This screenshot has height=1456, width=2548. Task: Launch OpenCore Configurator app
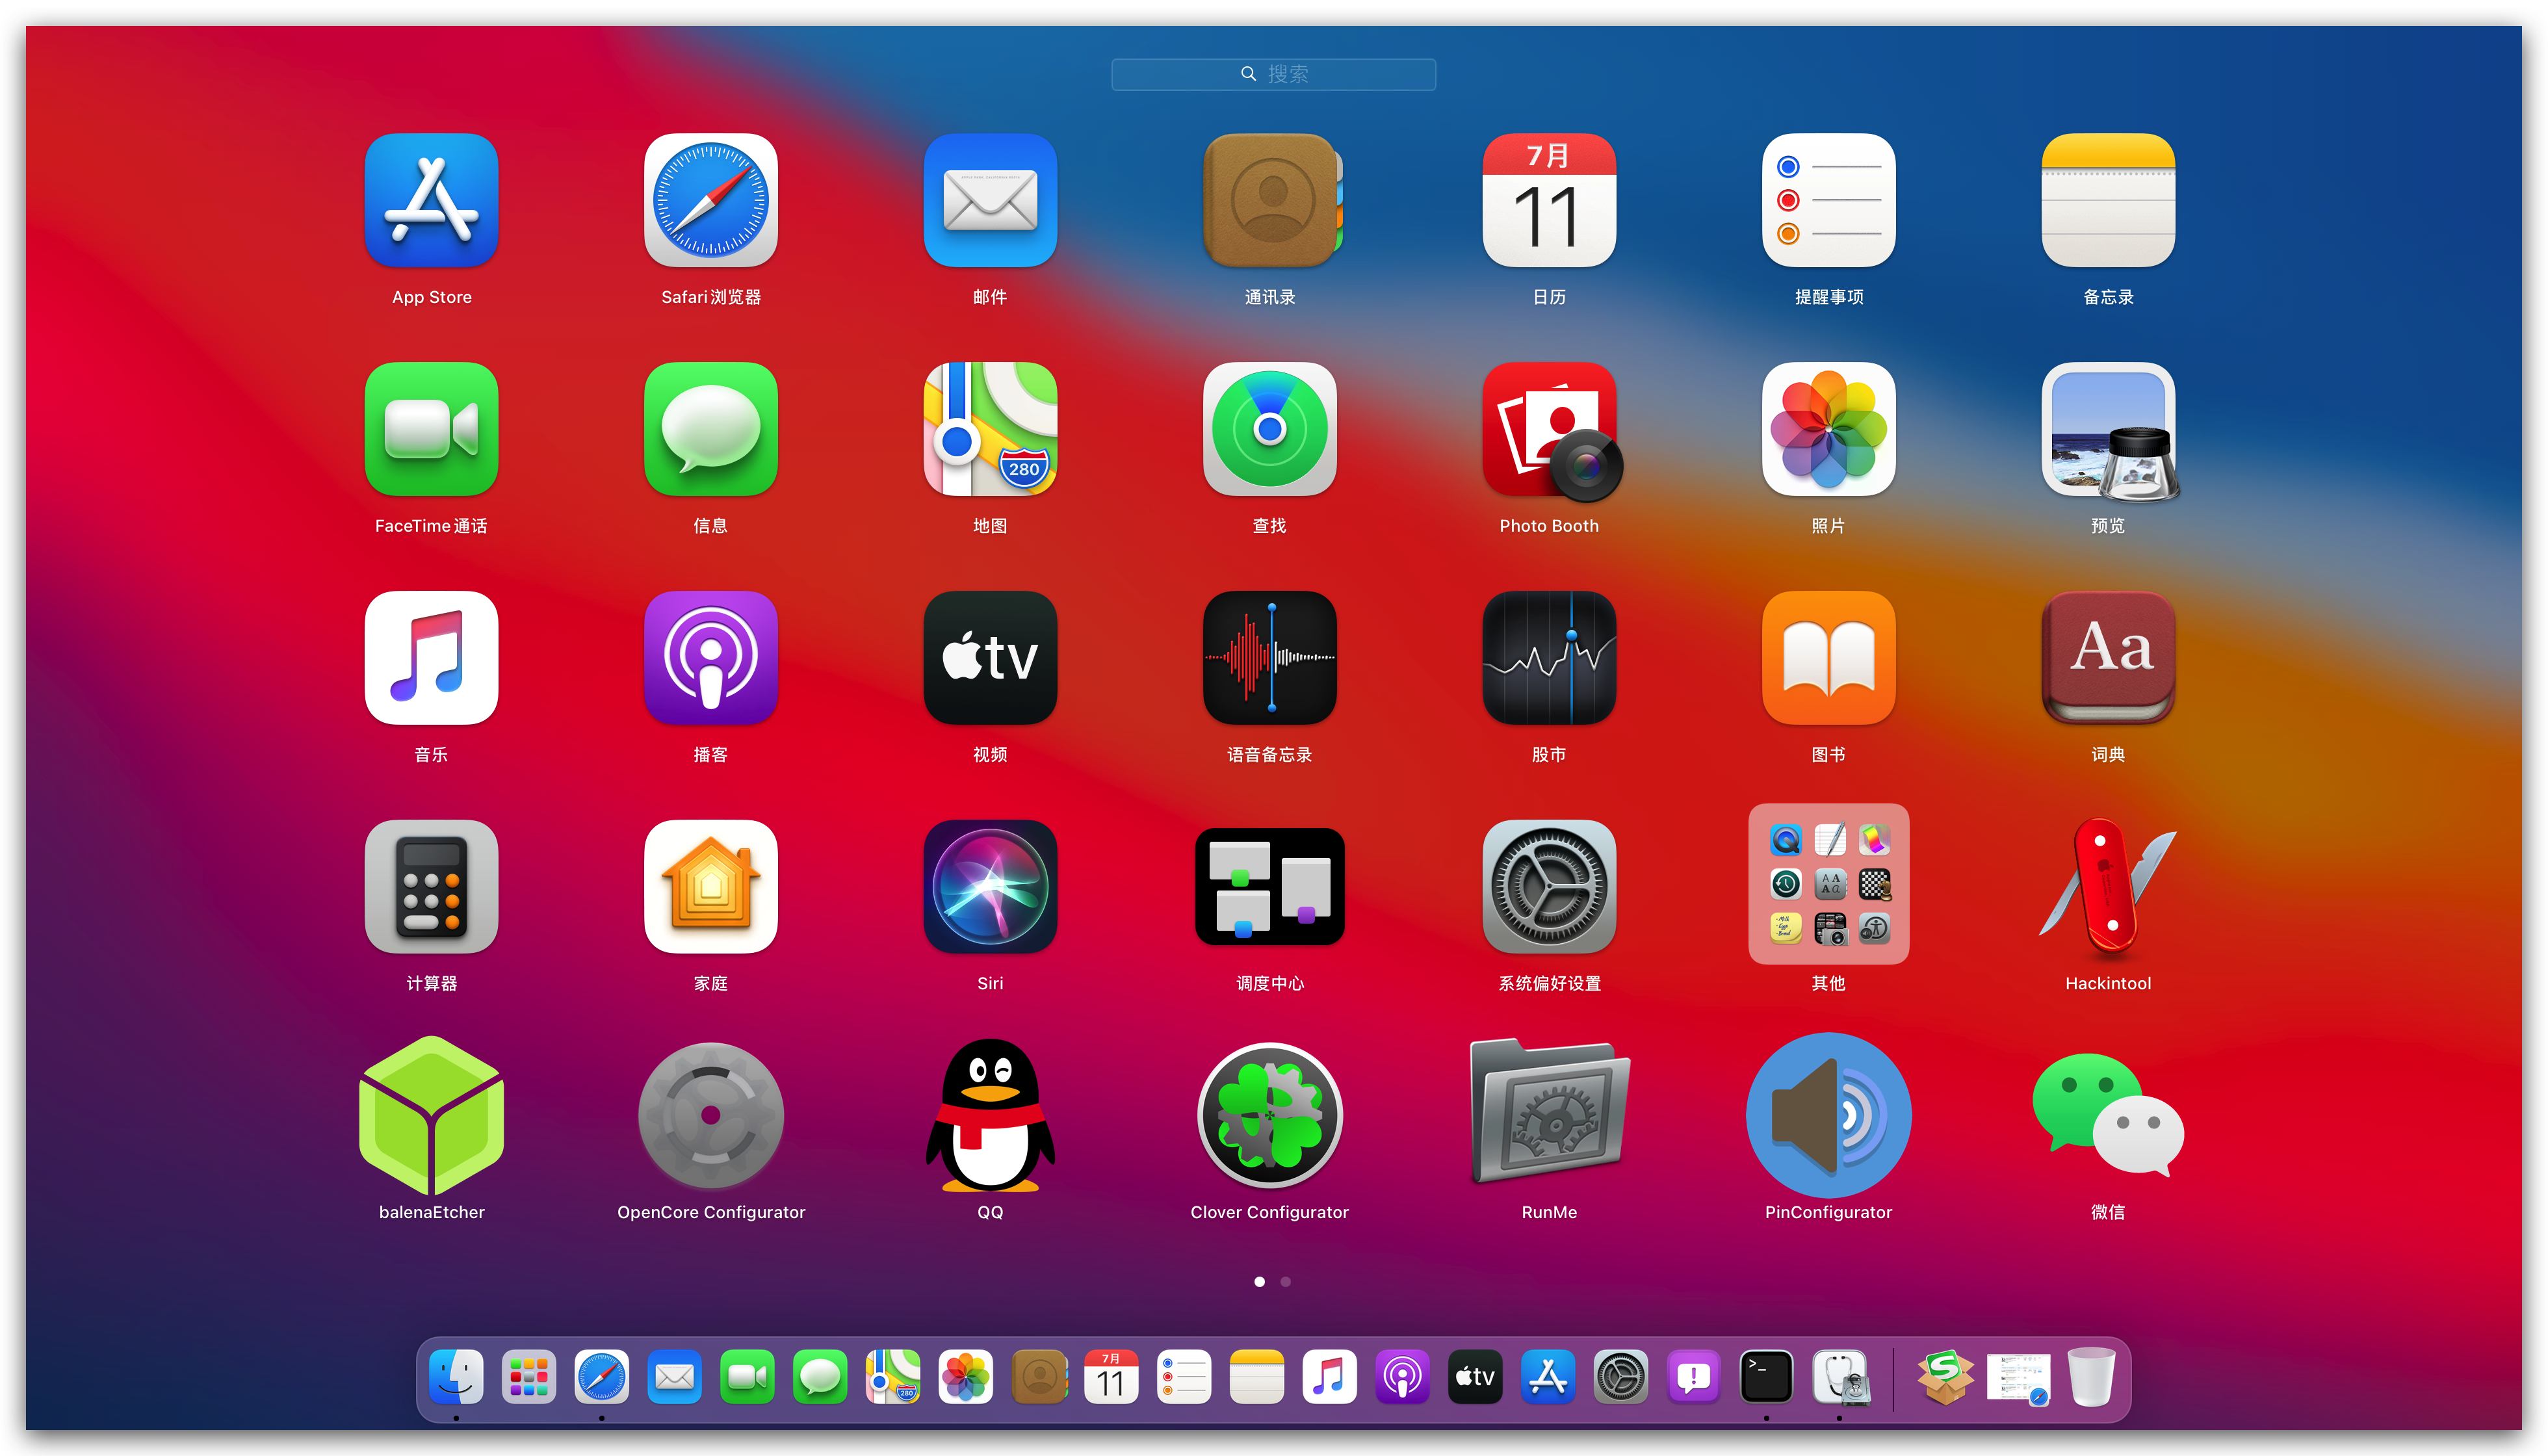[x=710, y=1115]
